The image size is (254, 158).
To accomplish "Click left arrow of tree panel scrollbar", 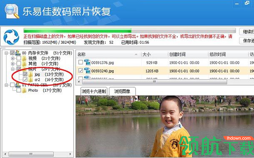I will coord(5,154).
